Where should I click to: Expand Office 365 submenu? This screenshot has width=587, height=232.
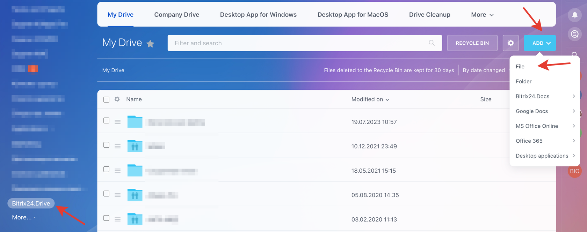545,141
